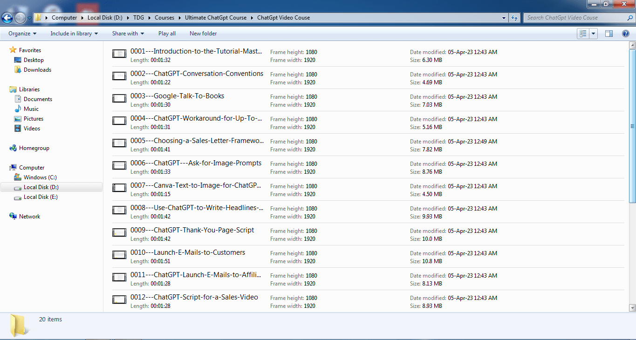Screen dimensions: 636x340
Task: Select Local Disk (D:) in navigation pane
Action: [x=51, y=187]
